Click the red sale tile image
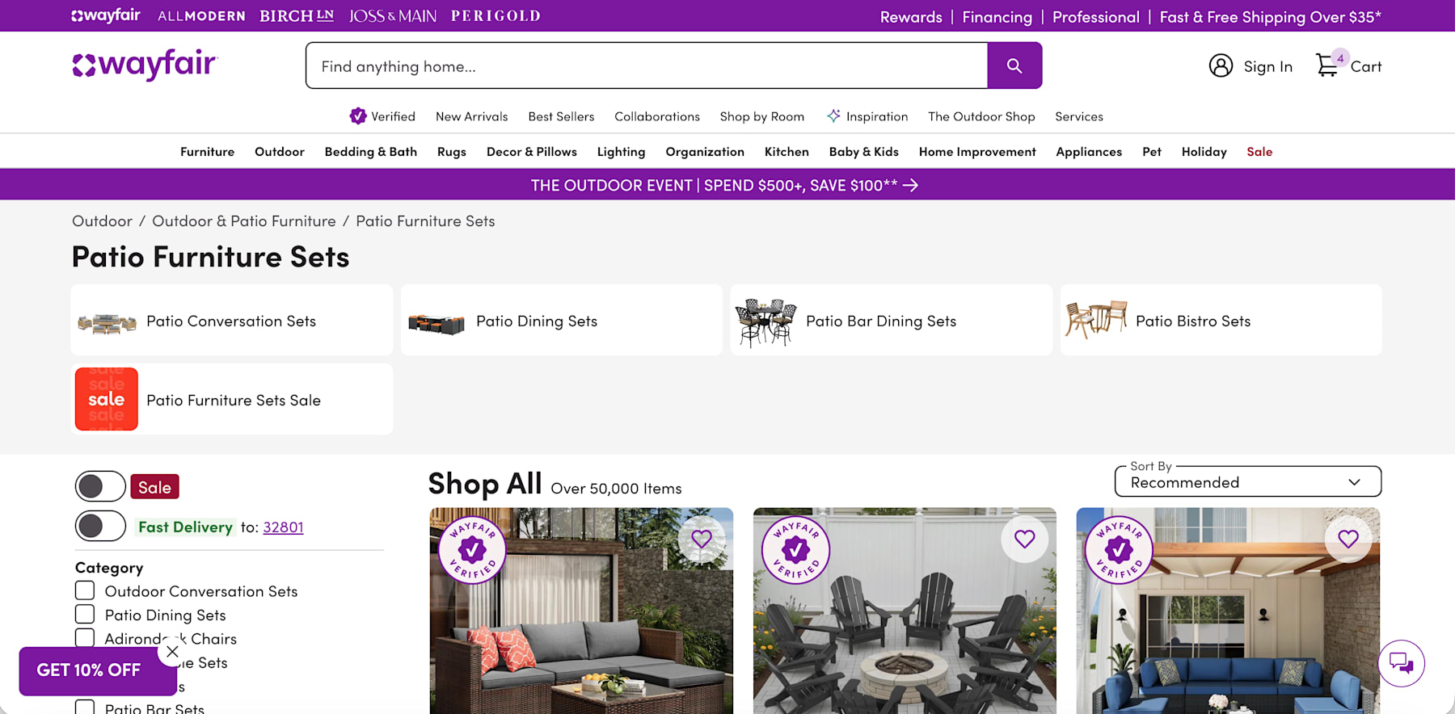 107,399
